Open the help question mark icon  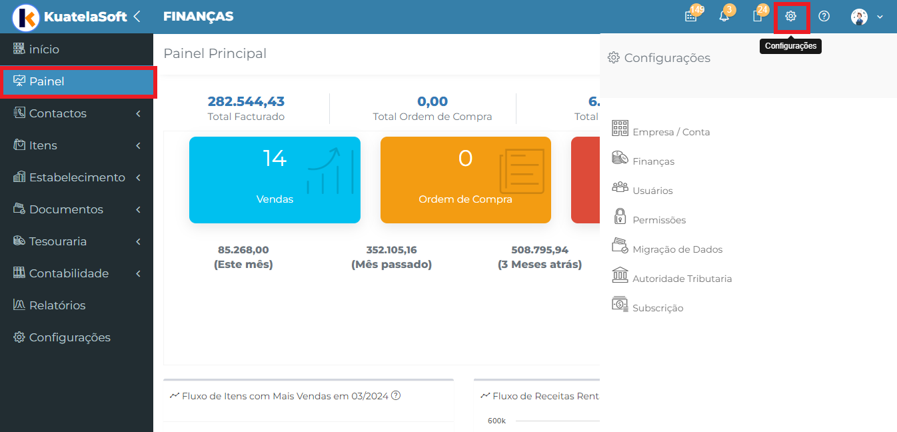[x=824, y=16]
